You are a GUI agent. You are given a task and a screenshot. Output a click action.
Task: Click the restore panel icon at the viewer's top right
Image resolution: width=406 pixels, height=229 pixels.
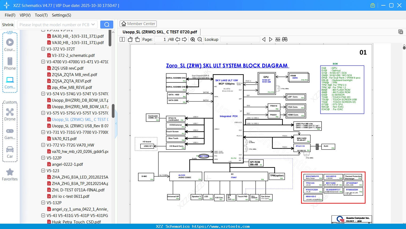coord(401,32)
